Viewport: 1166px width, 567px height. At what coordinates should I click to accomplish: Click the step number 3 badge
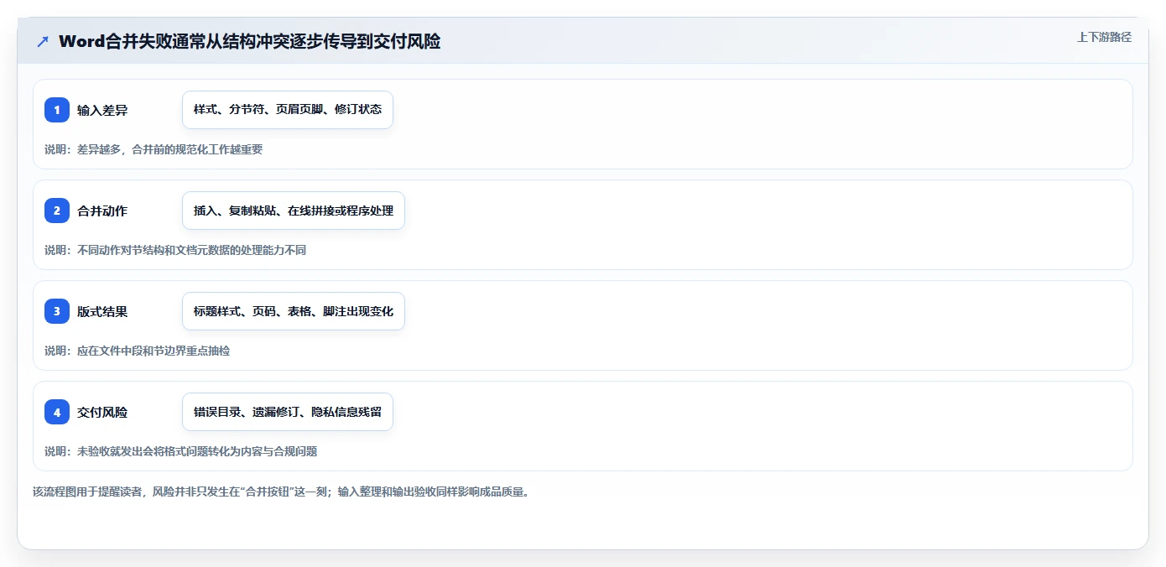(x=57, y=311)
